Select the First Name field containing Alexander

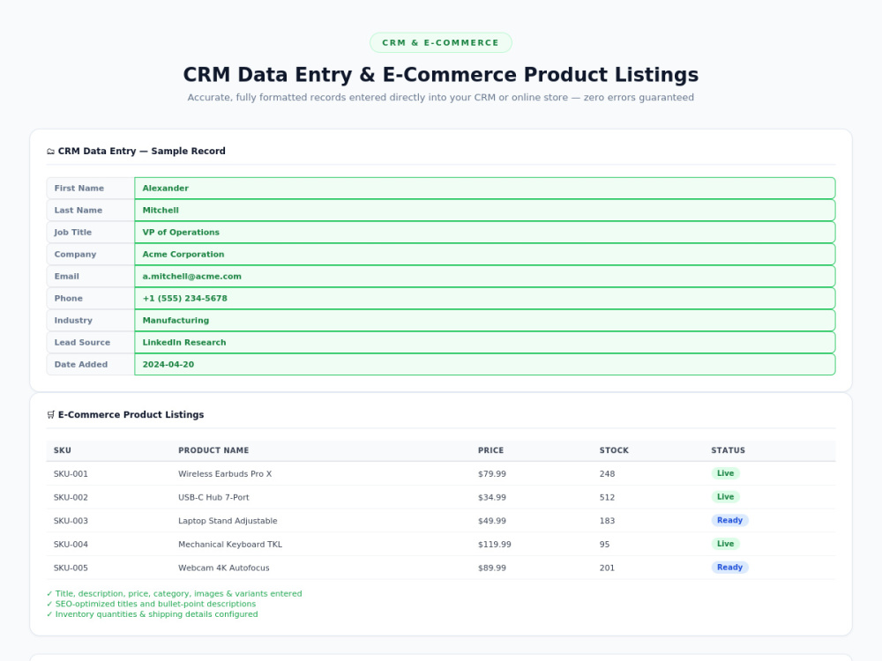(x=485, y=189)
